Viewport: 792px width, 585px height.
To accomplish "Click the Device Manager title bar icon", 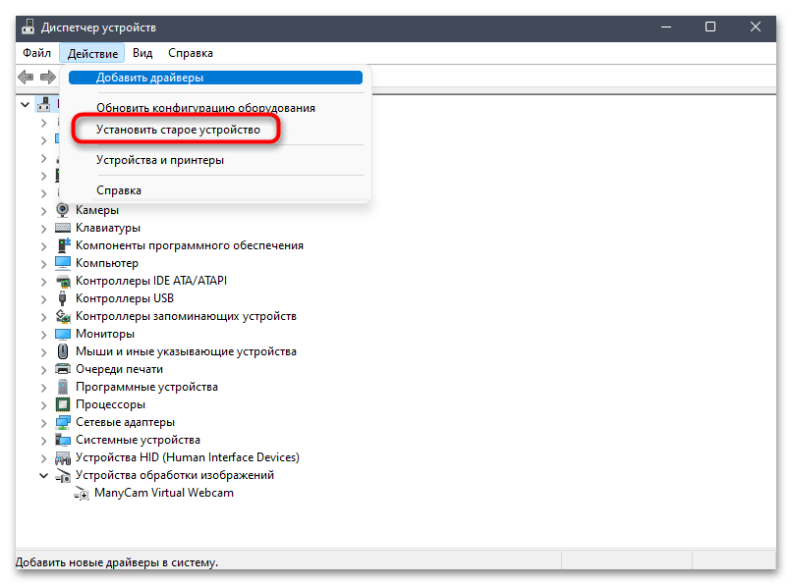I will [x=28, y=27].
